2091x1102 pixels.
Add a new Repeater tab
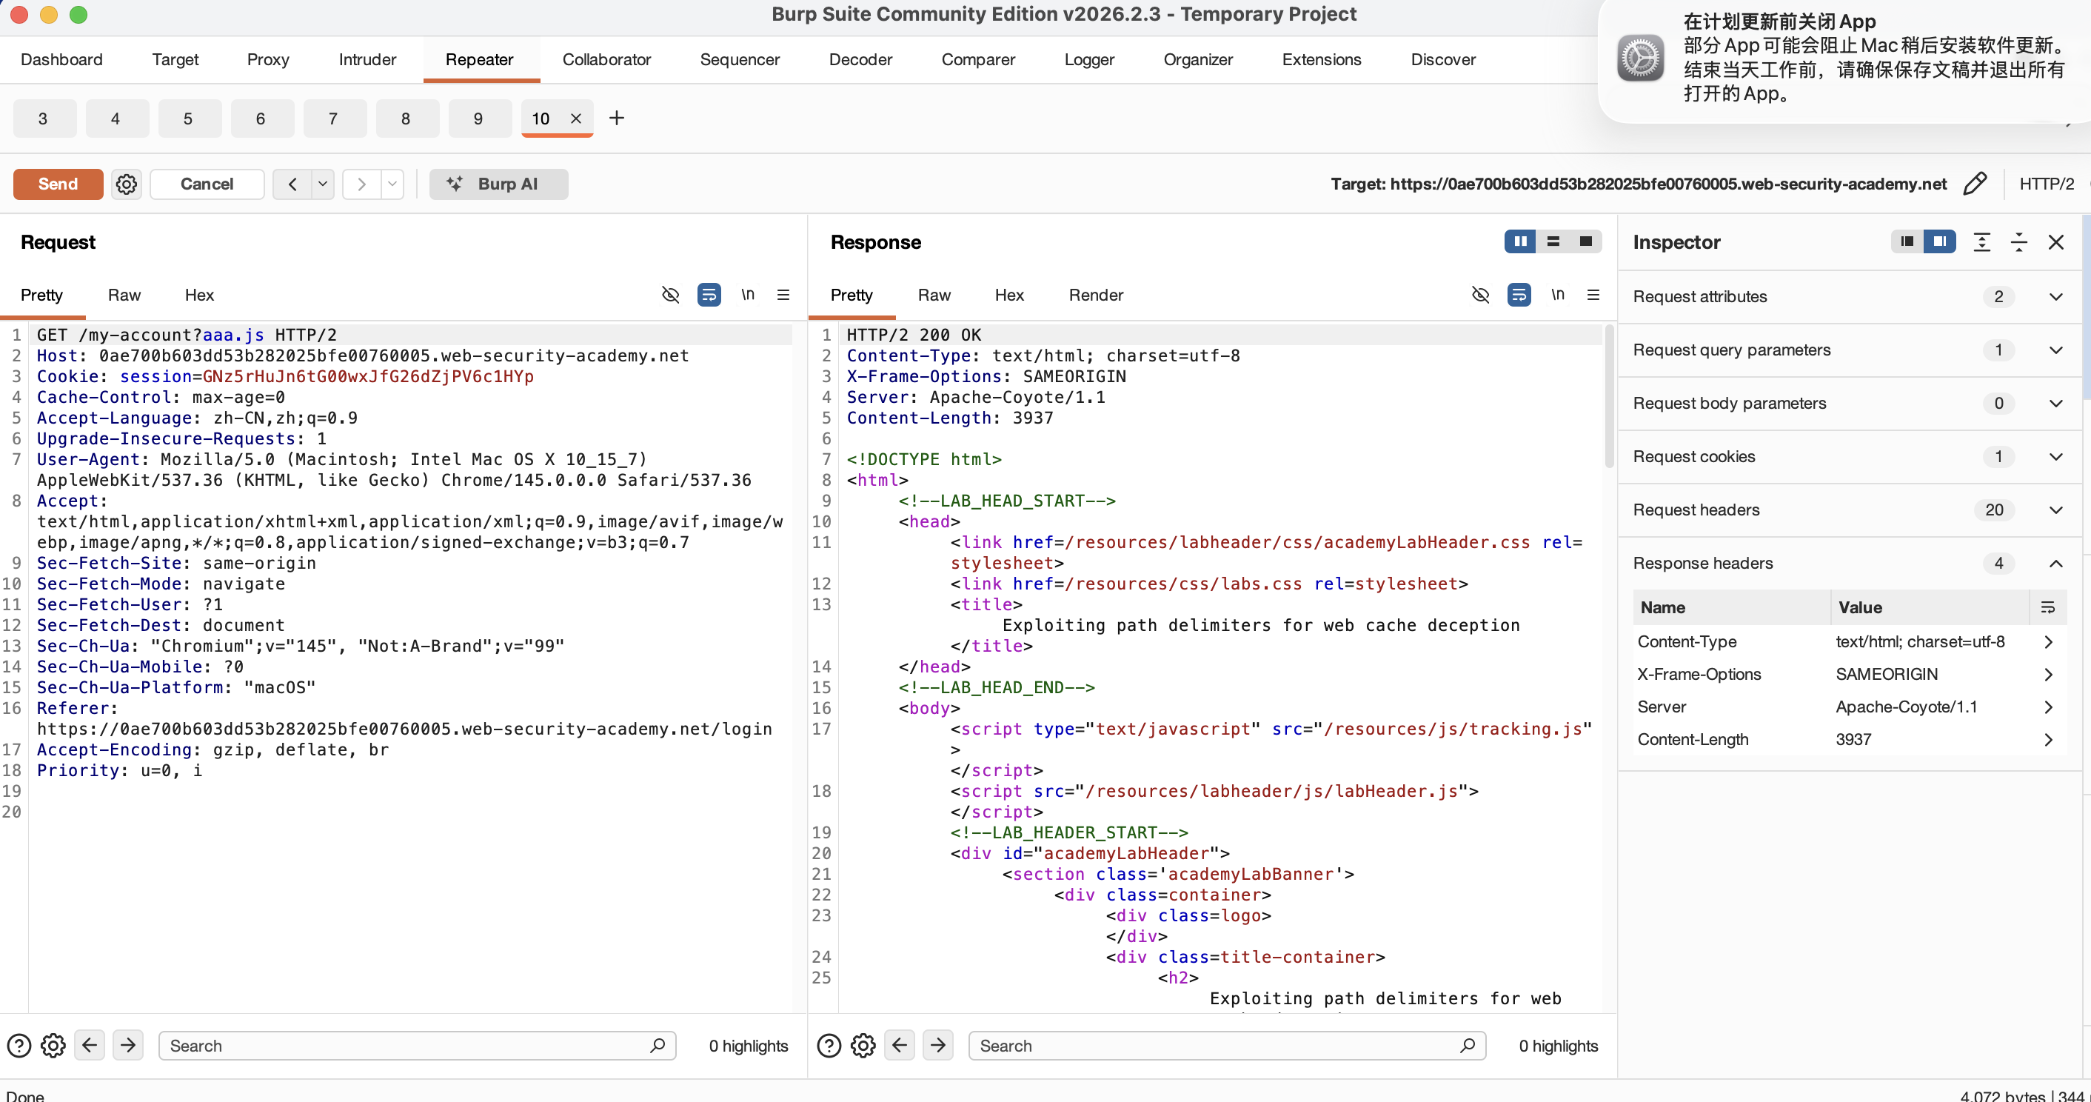click(x=617, y=118)
